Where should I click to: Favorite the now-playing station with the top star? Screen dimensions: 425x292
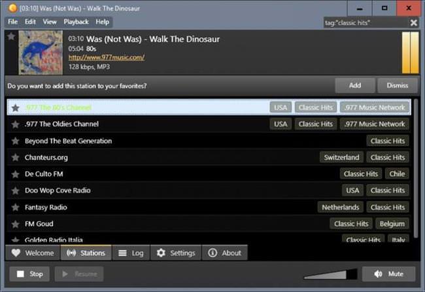point(11,37)
